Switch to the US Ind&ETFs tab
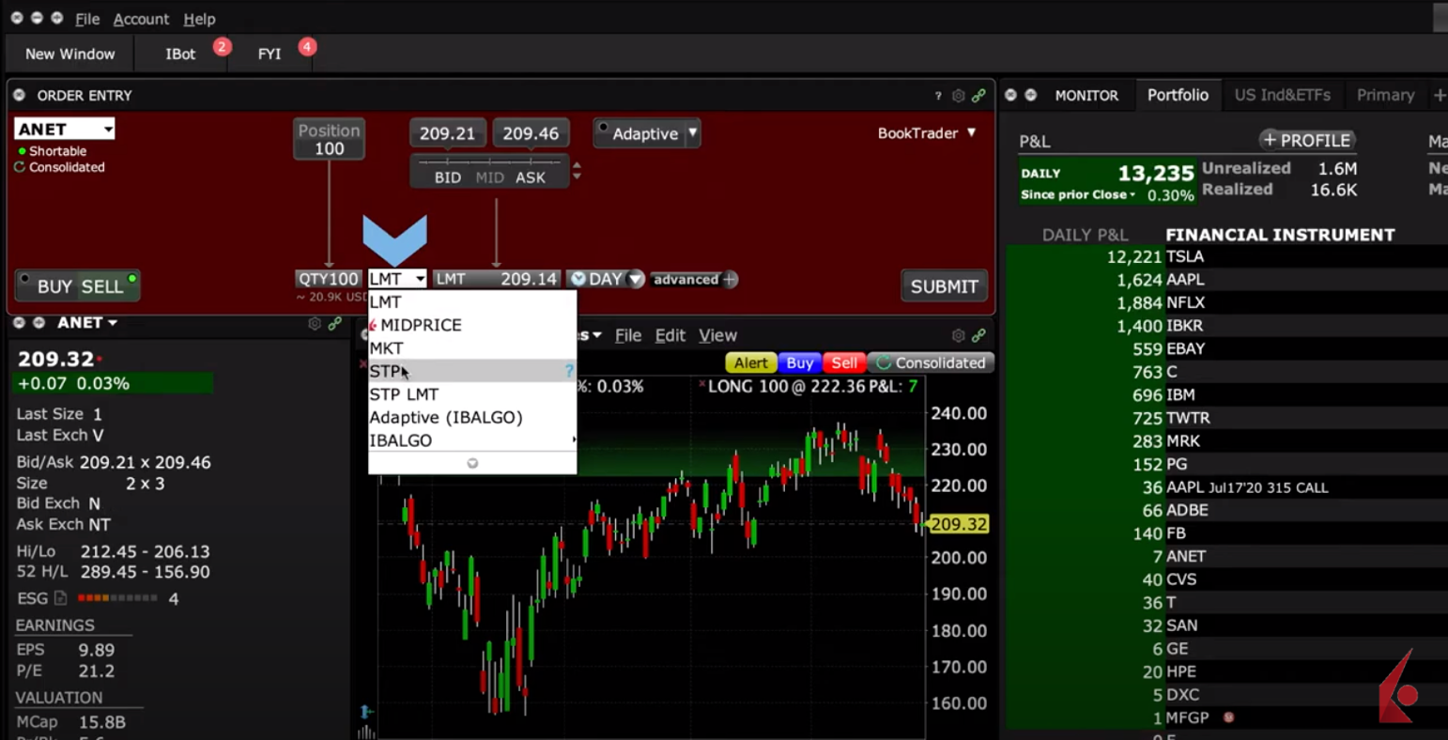Viewport: 1448px width, 740px height. (x=1282, y=95)
